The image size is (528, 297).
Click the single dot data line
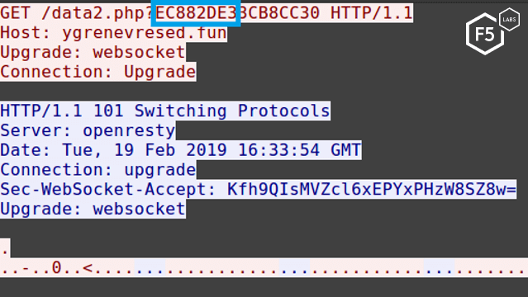(x=5, y=248)
